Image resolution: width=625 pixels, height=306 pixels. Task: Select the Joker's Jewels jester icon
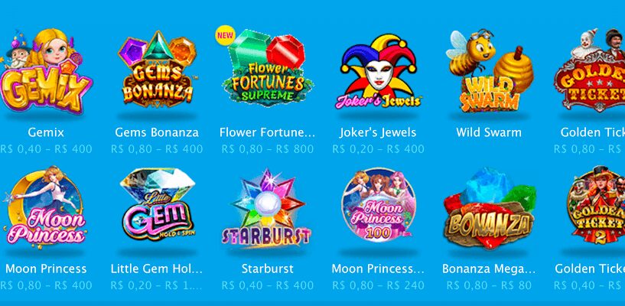coord(378,72)
